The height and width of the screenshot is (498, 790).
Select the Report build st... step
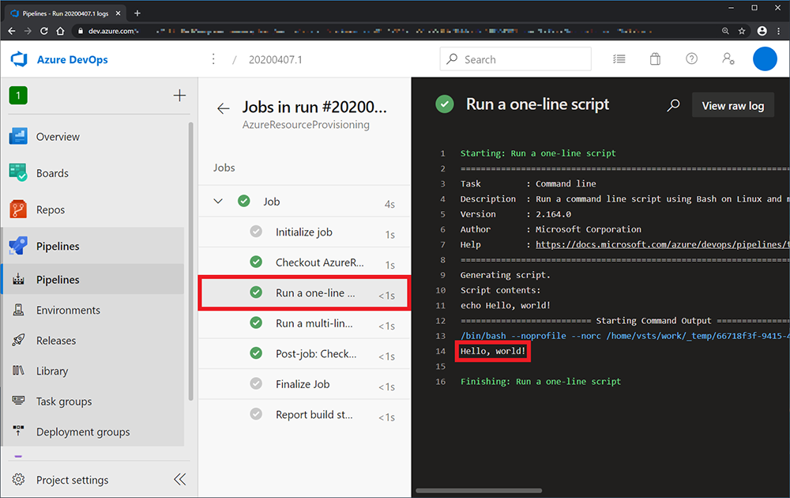[304, 414]
